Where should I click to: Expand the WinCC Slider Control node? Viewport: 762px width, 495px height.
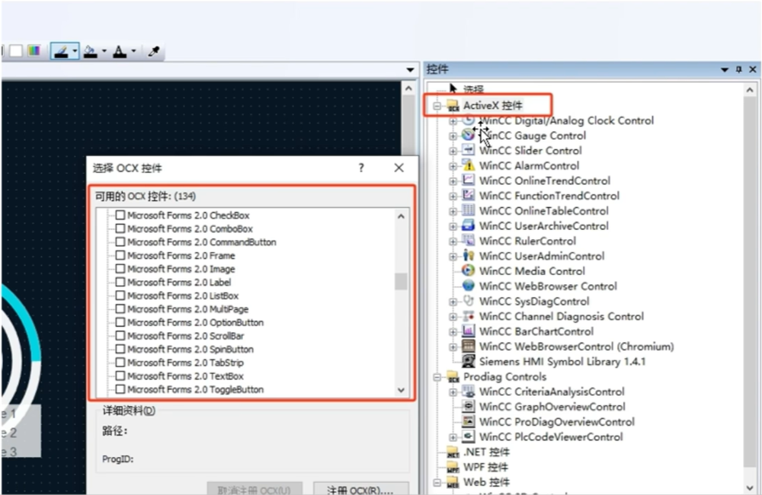pyautogui.click(x=453, y=151)
